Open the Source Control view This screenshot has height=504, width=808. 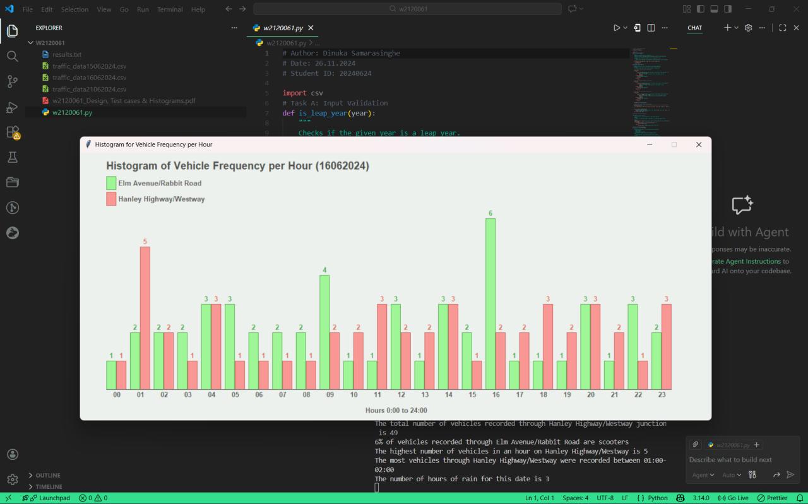pyautogui.click(x=13, y=81)
